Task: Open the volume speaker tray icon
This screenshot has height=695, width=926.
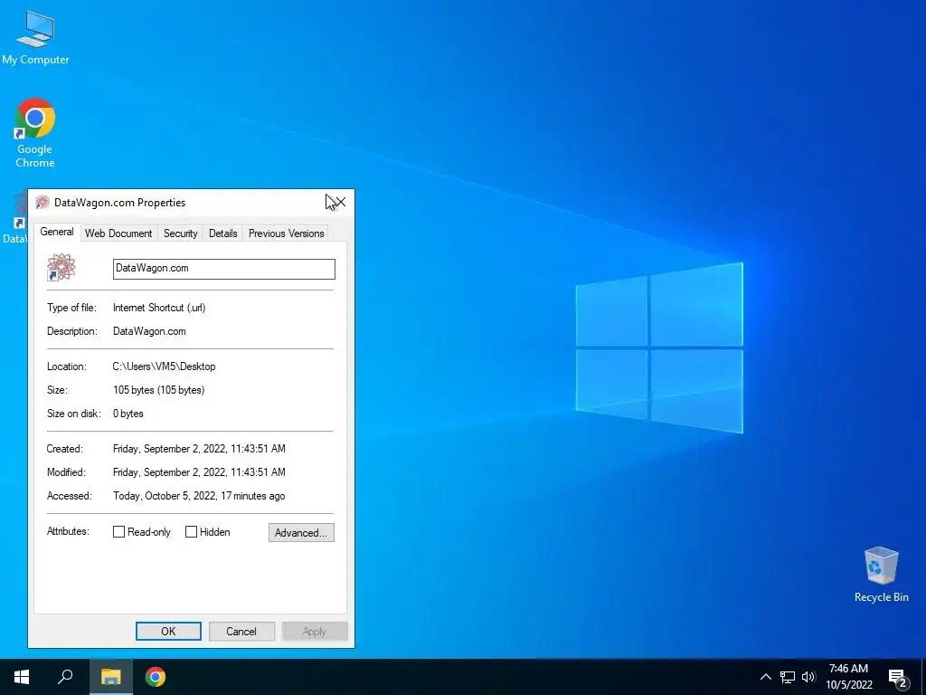Action: click(808, 677)
